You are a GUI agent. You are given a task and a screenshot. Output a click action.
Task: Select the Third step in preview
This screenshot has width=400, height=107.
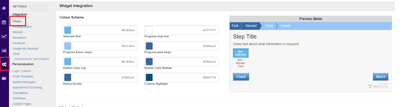tap(269, 26)
